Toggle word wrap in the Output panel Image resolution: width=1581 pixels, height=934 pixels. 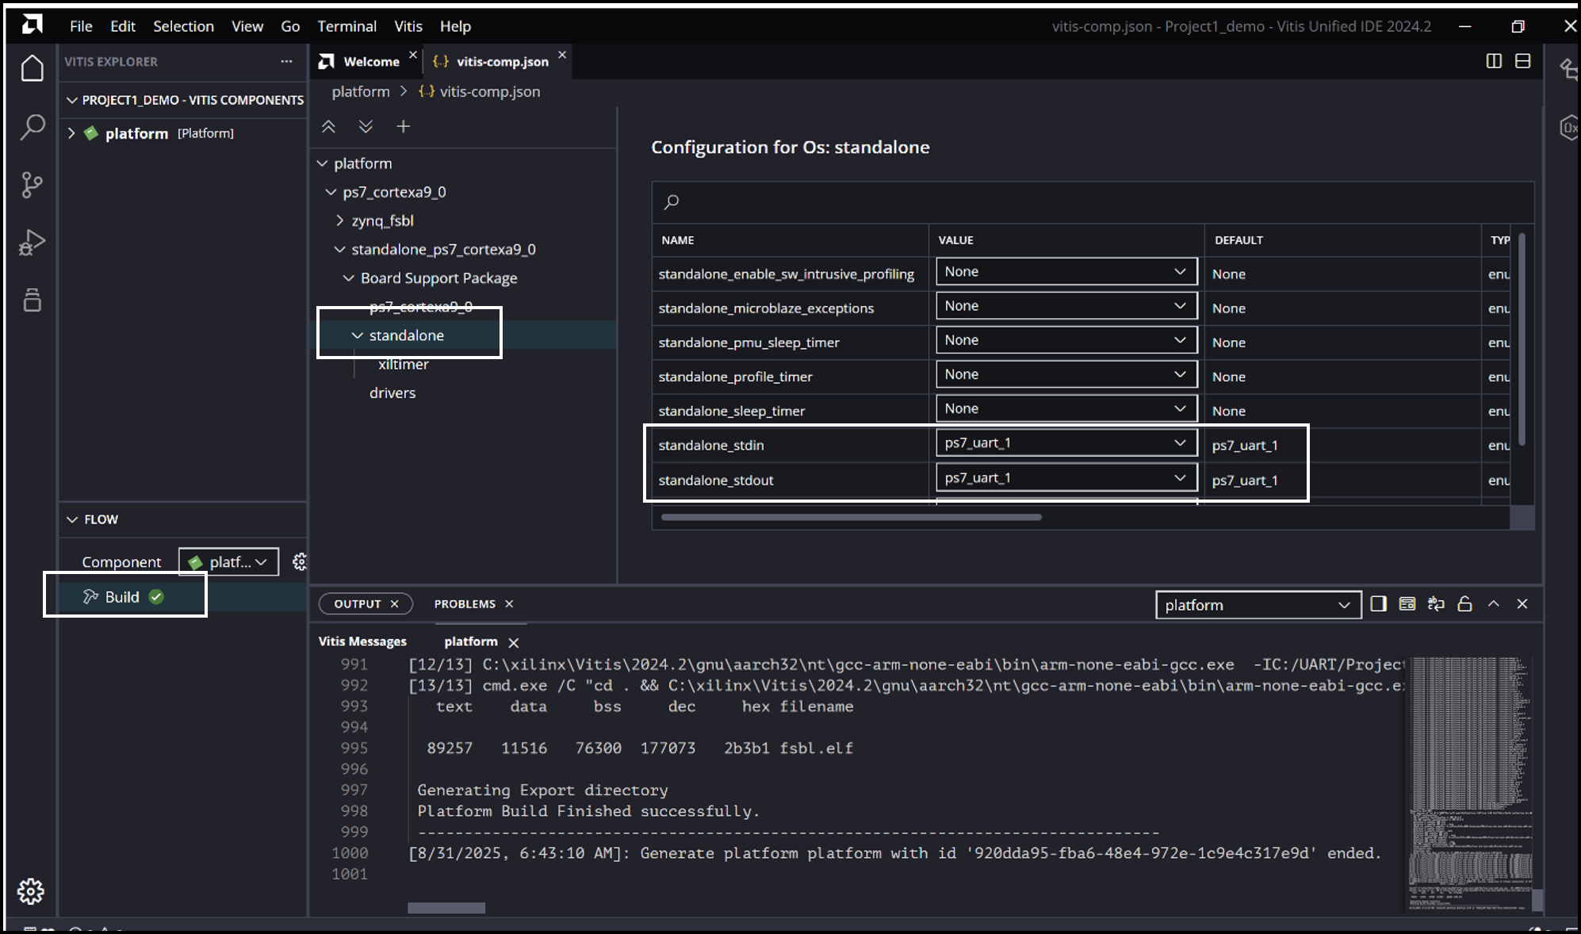point(1436,603)
